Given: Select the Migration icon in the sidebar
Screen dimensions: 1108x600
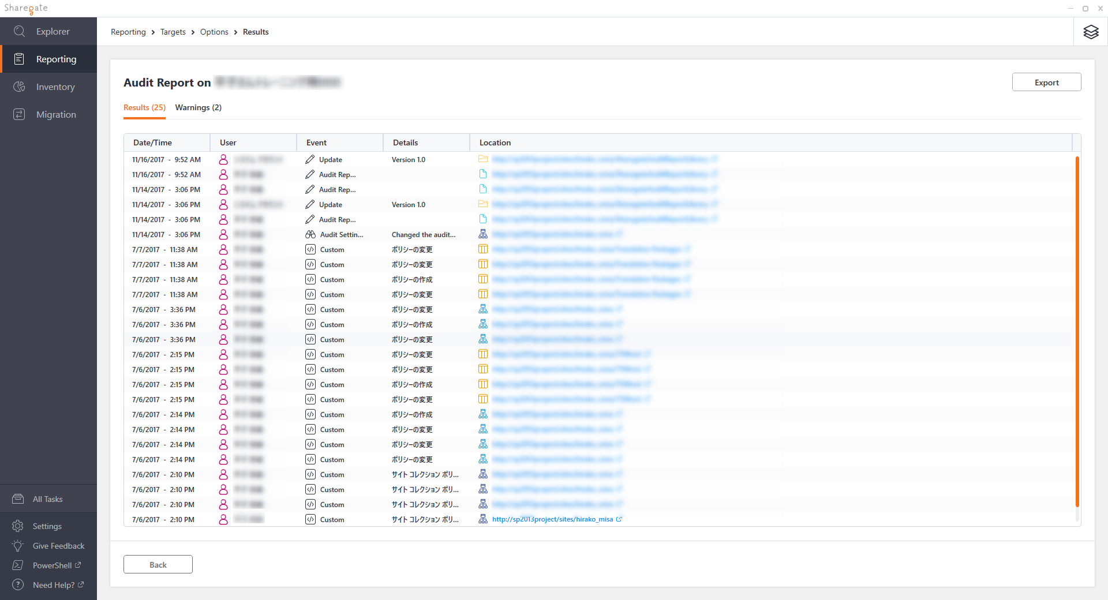Looking at the screenshot, I should click(x=19, y=114).
